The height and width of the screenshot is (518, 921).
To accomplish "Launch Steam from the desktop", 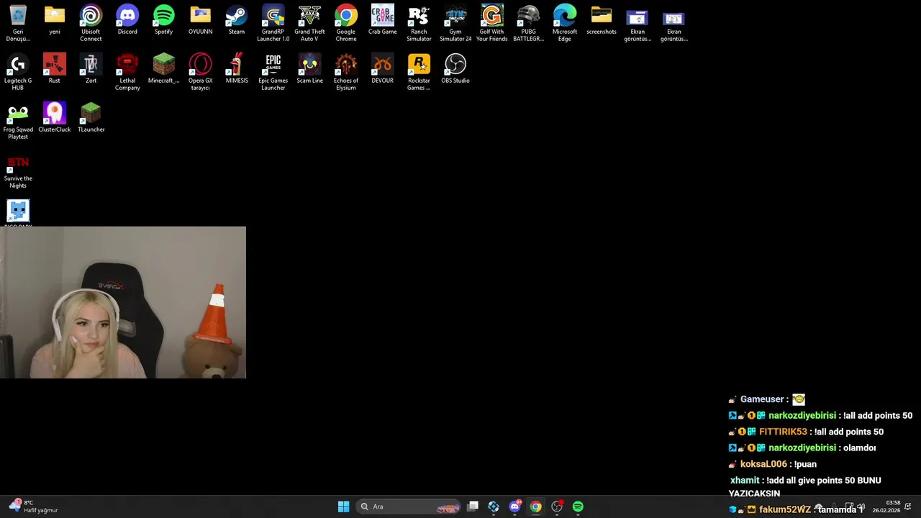I will point(236,20).
